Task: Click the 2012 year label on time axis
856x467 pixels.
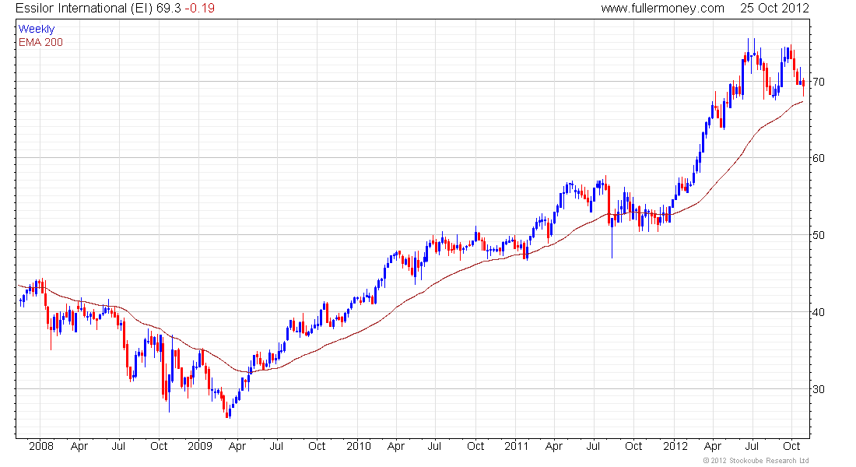Action: click(675, 446)
